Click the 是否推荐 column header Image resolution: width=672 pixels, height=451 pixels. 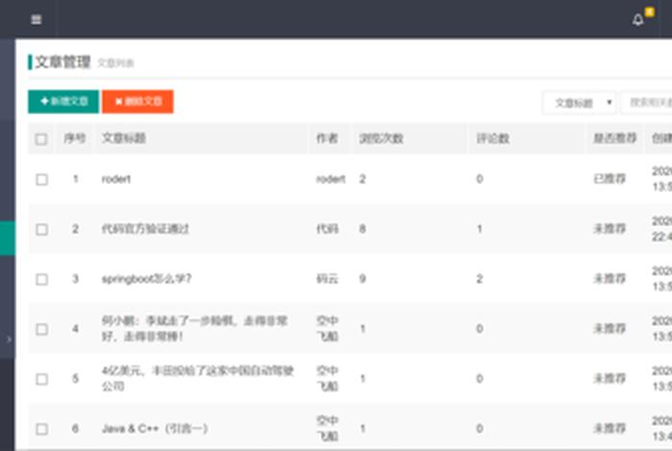(x=614, y=139)
